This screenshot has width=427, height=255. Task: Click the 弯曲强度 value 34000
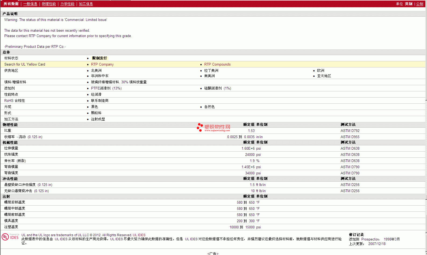click(250, 173)
